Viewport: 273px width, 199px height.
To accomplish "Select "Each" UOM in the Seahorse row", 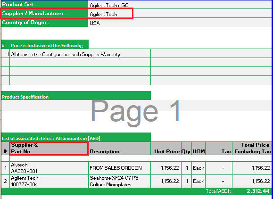I will coord(199,181).
